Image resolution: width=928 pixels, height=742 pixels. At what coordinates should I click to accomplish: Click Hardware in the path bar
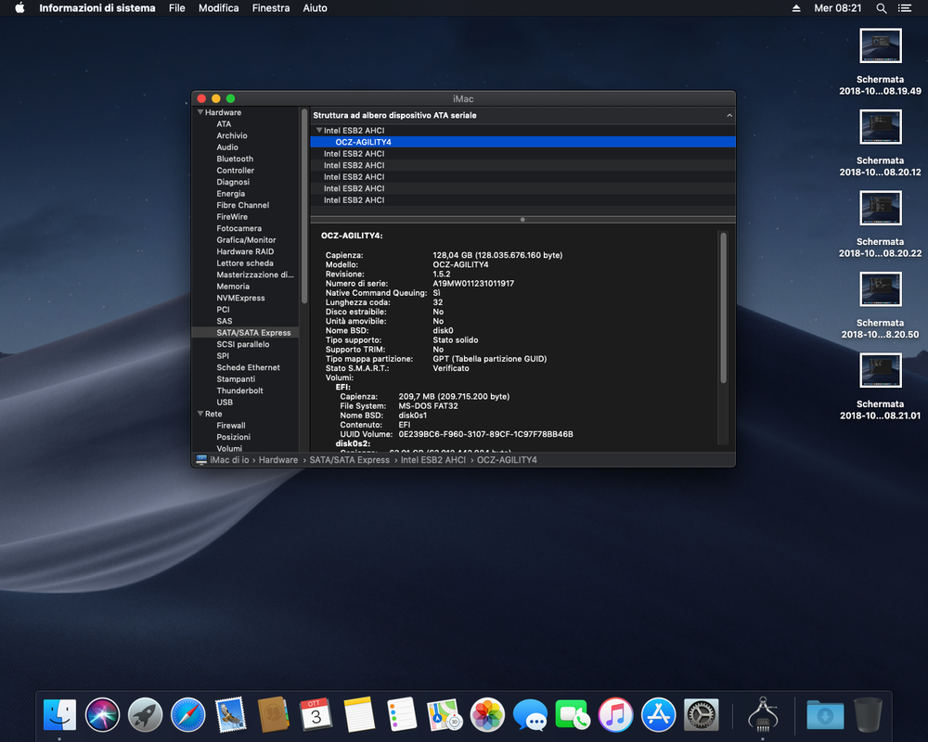pos(278,460)
